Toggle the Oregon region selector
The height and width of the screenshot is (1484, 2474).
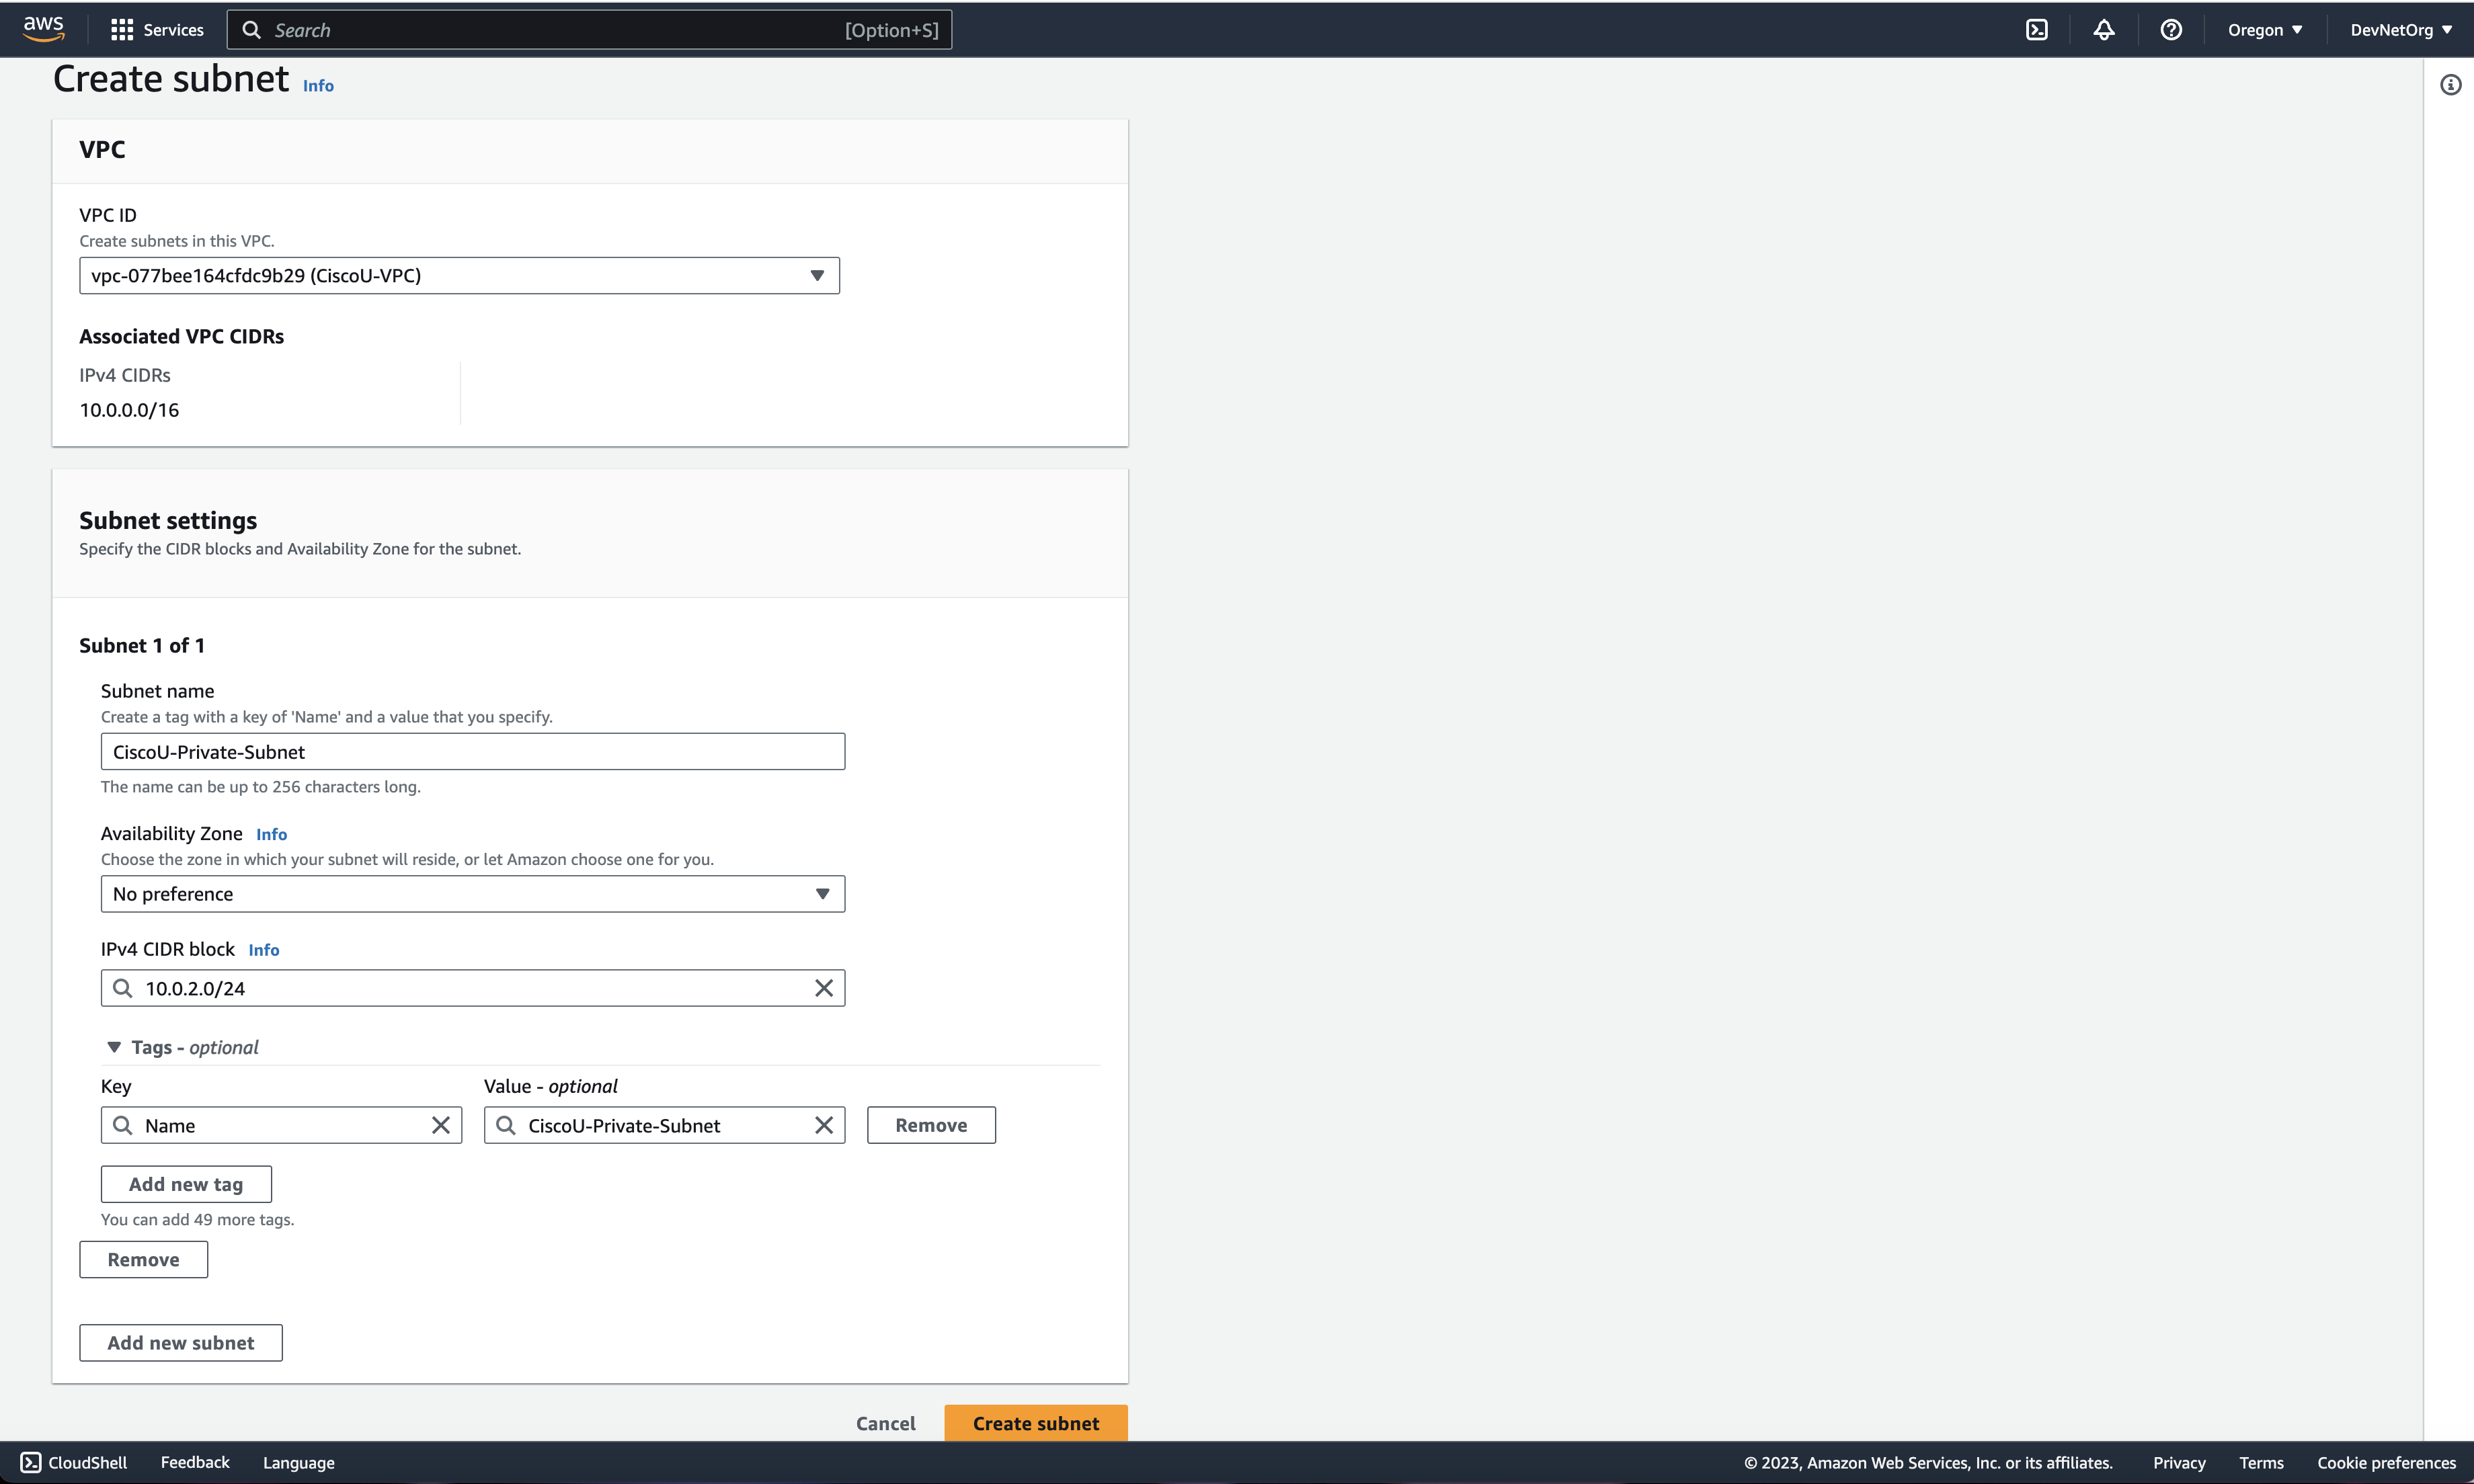(2267, 28)
